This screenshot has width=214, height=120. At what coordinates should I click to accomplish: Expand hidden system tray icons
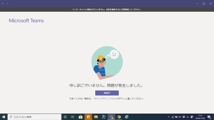169,117
